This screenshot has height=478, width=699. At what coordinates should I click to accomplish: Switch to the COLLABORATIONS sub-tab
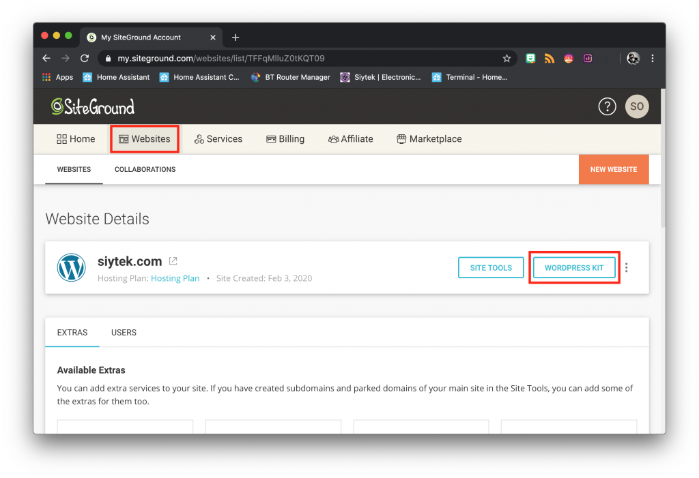coord(145,169)
